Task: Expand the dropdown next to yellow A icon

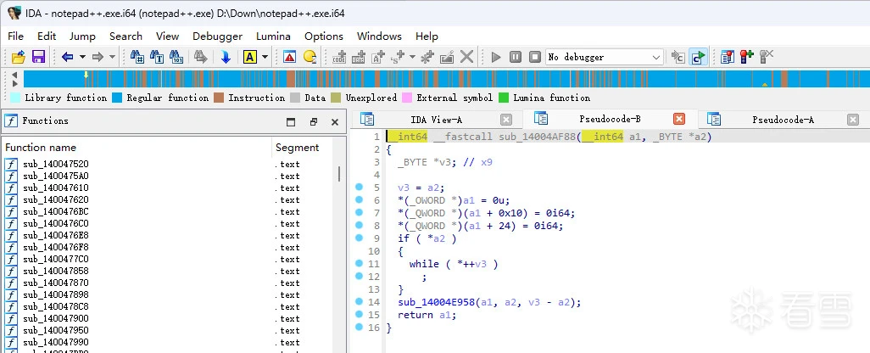Action: tap(265, 57)
